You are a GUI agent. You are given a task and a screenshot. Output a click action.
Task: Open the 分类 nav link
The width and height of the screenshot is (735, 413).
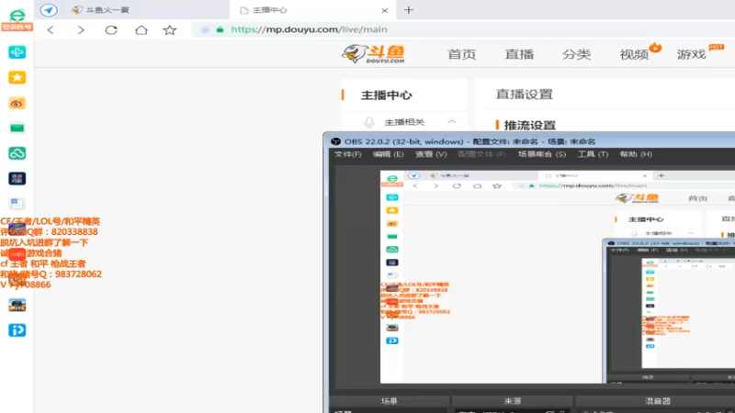576,54
